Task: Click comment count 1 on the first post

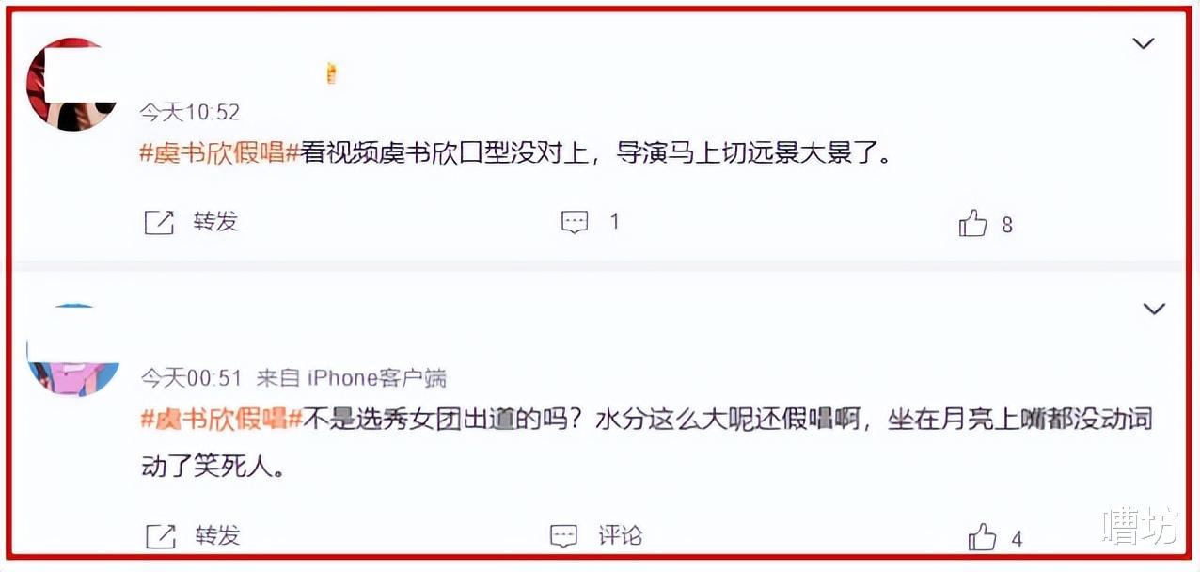Action: pyautogui.click(x=615, y=222)
